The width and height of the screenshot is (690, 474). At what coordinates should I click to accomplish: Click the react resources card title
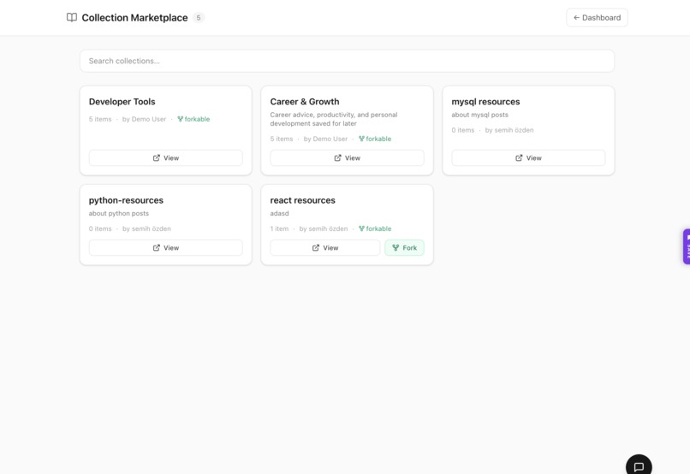[302, 200]
